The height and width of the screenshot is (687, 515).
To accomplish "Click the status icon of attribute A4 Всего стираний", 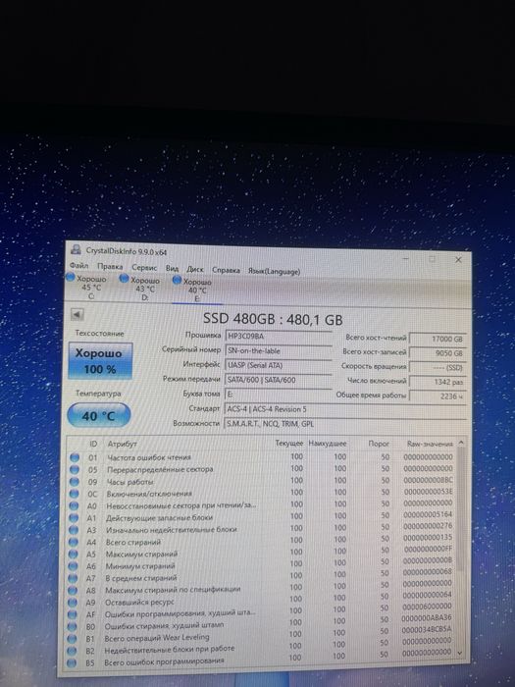I will click(74, 542).
